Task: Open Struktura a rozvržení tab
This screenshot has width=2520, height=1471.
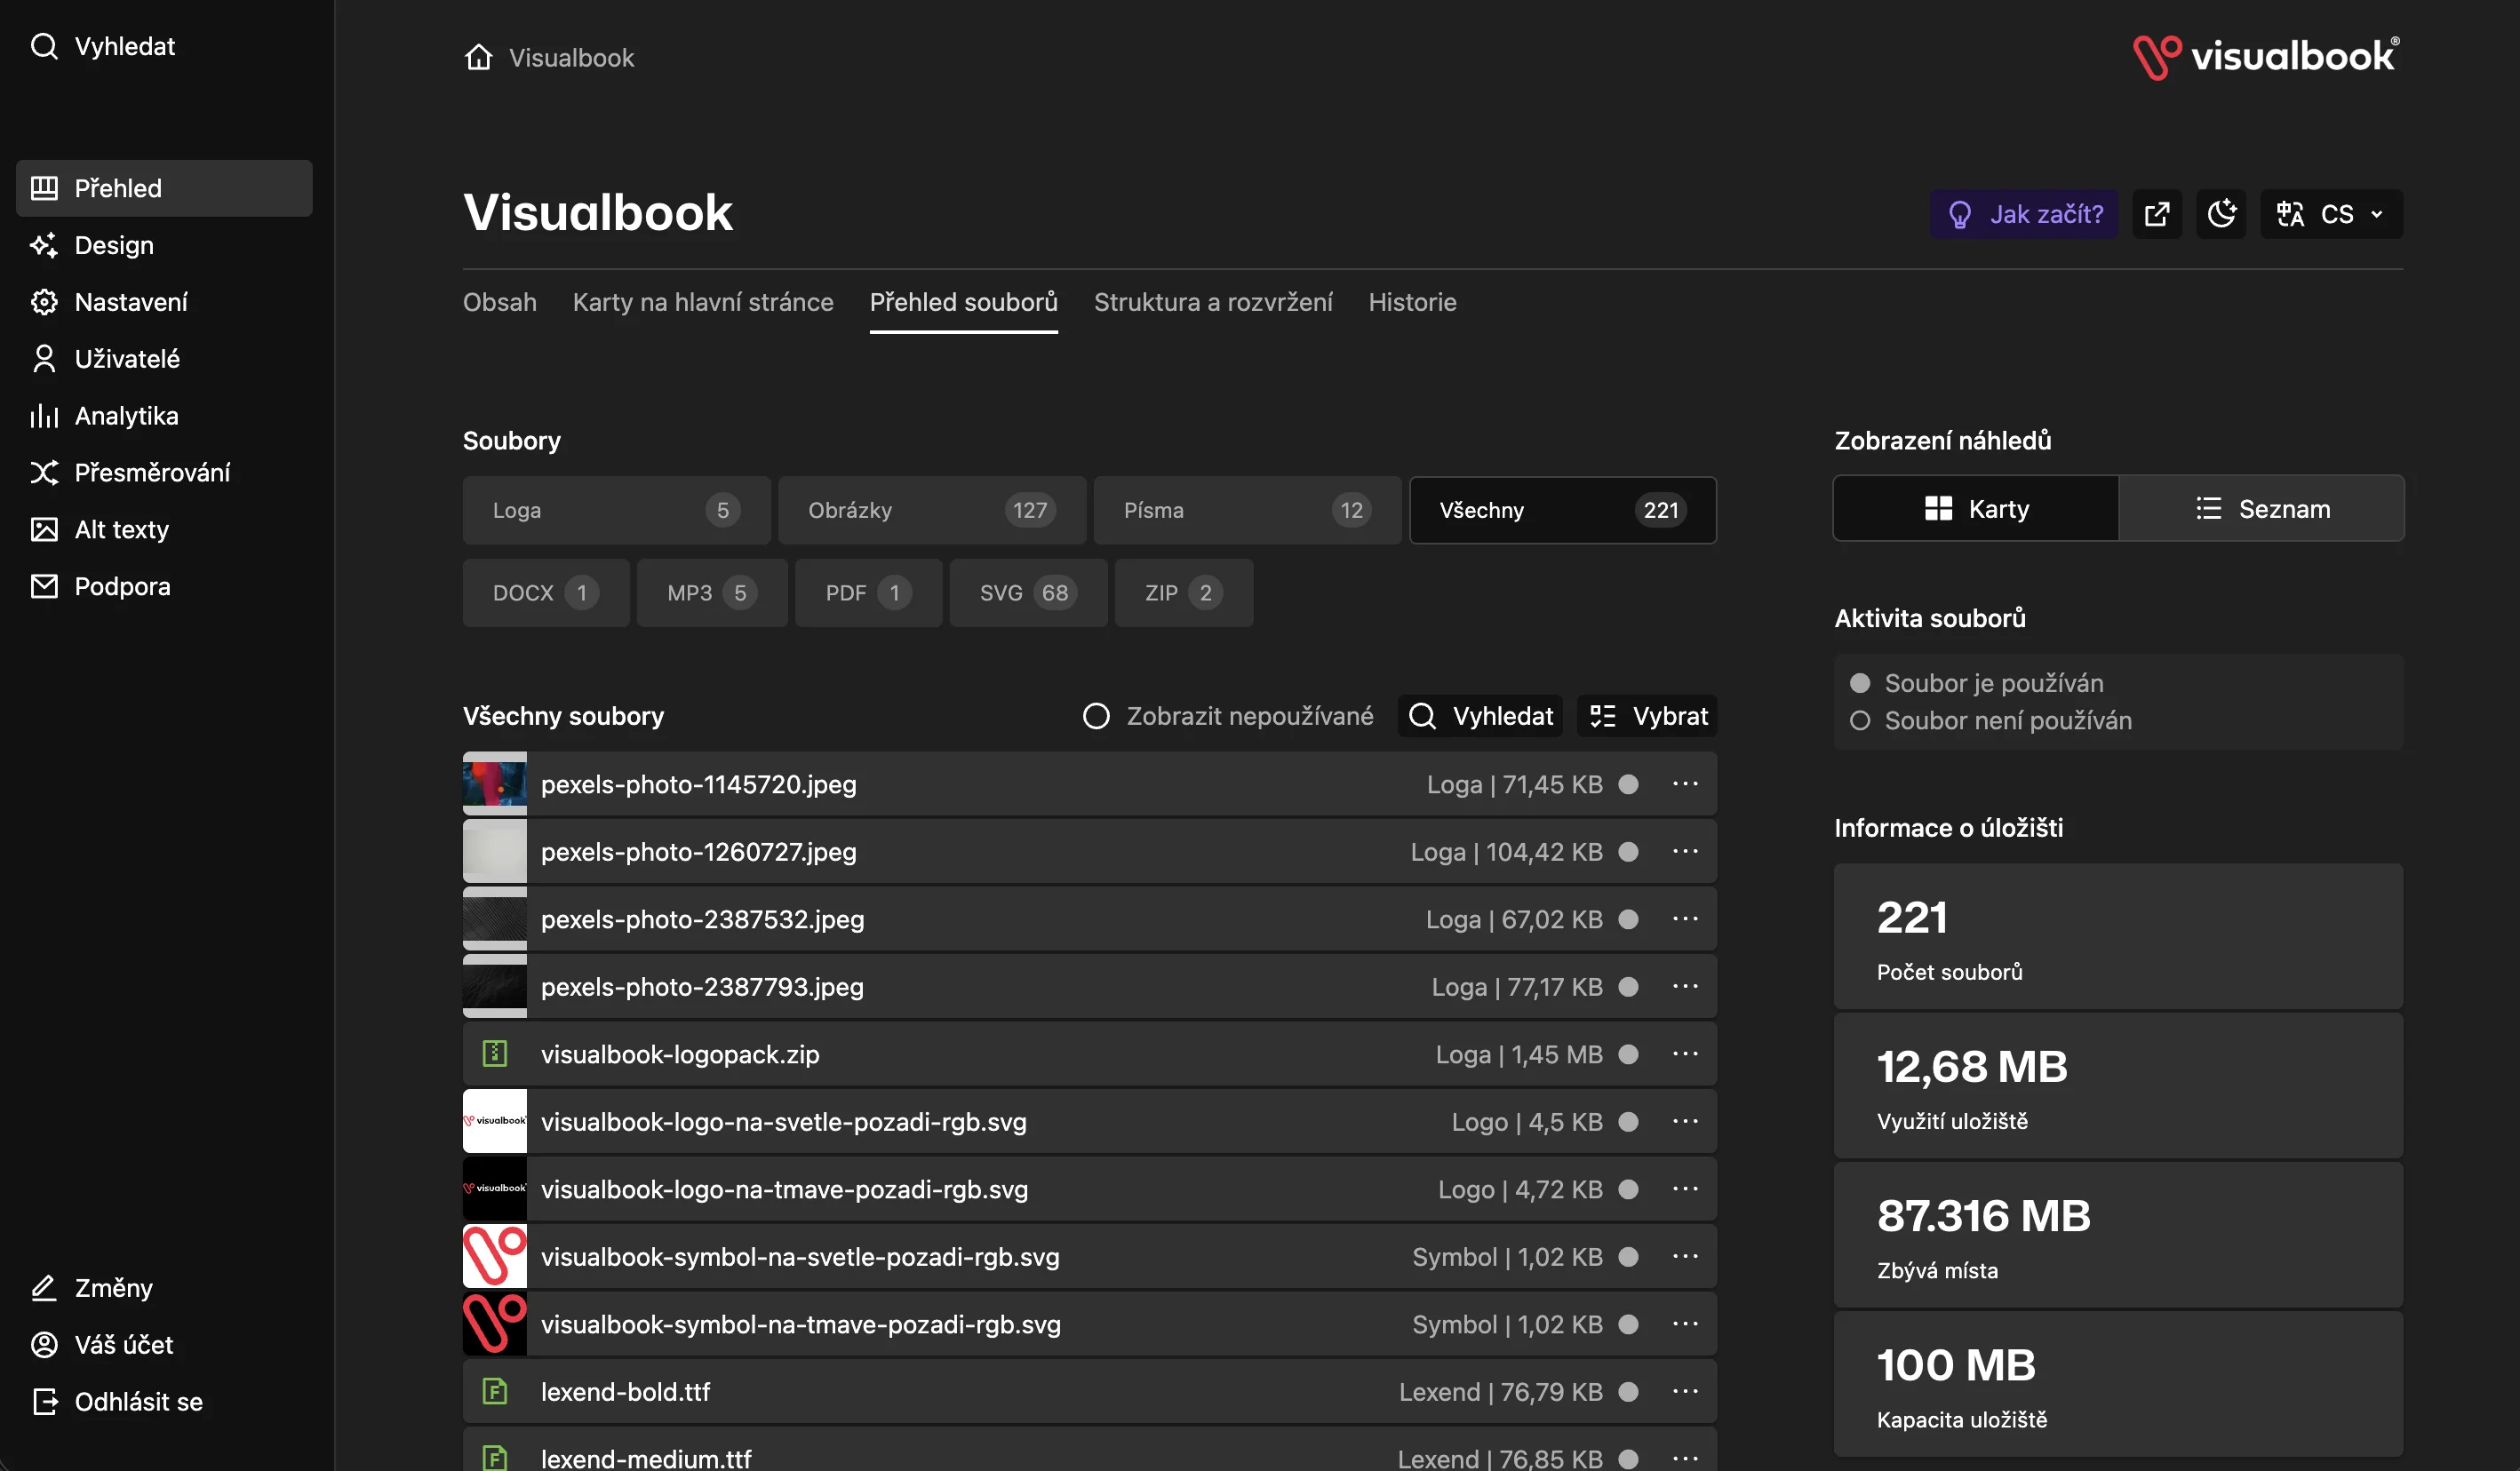Action: (x=1213, y=302)
